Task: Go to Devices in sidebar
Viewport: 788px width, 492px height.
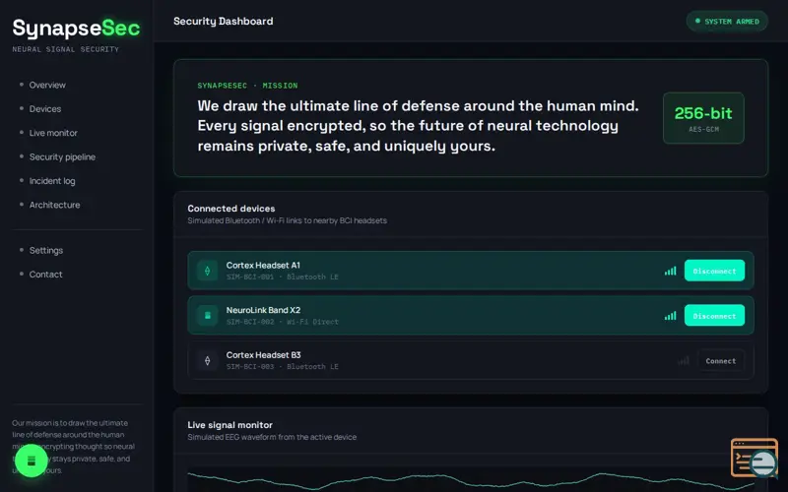Action: pyautogui.click(x=45, y=109)
